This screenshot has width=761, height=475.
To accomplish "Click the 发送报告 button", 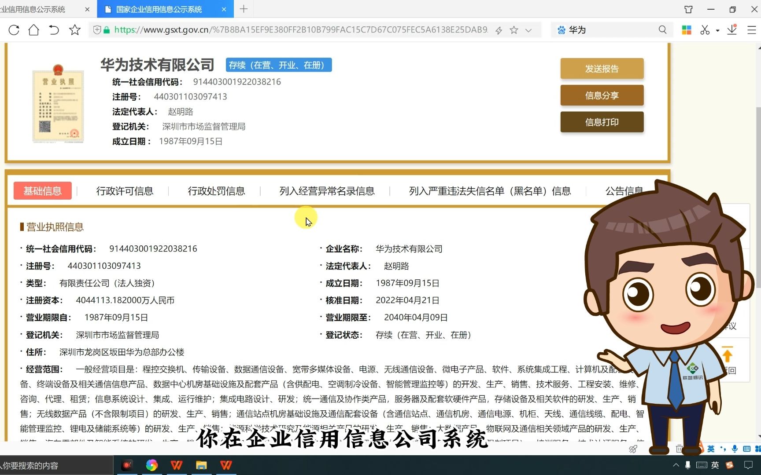I will (602, 69).
